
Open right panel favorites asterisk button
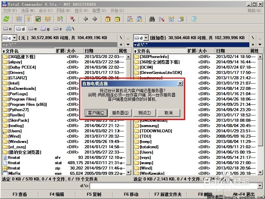(x=253, y=45)
